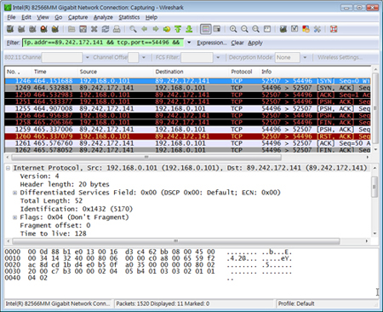Clear the display filter
This screenshot has width=383, height=312.
click(237, 43)
